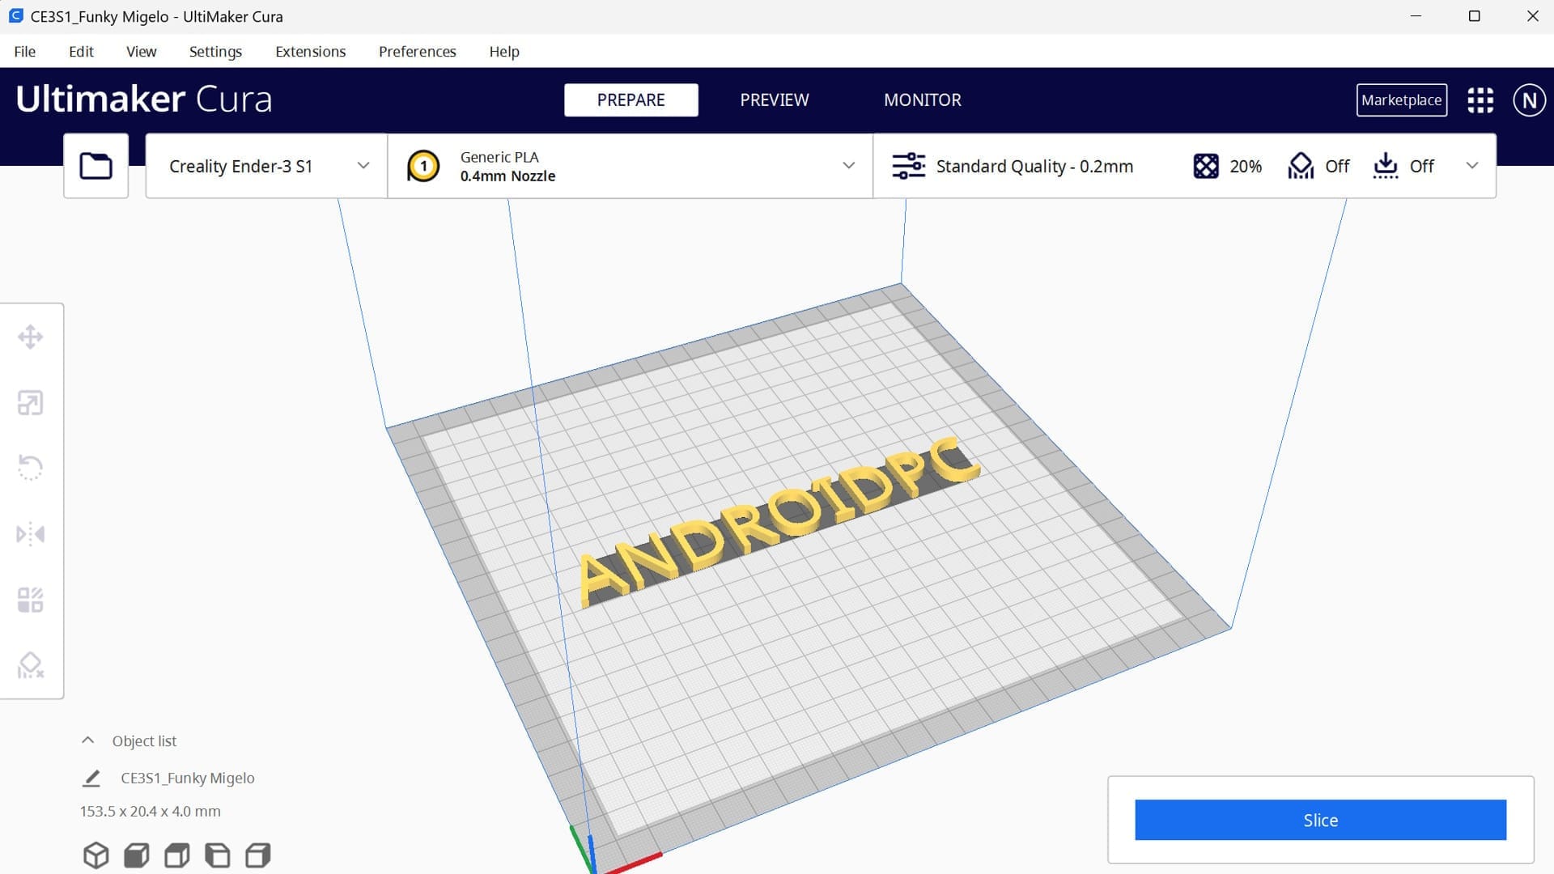The height and width of the screenshot is (874, 1554).
Task: Open the View menu
Action: pos(141,51)
